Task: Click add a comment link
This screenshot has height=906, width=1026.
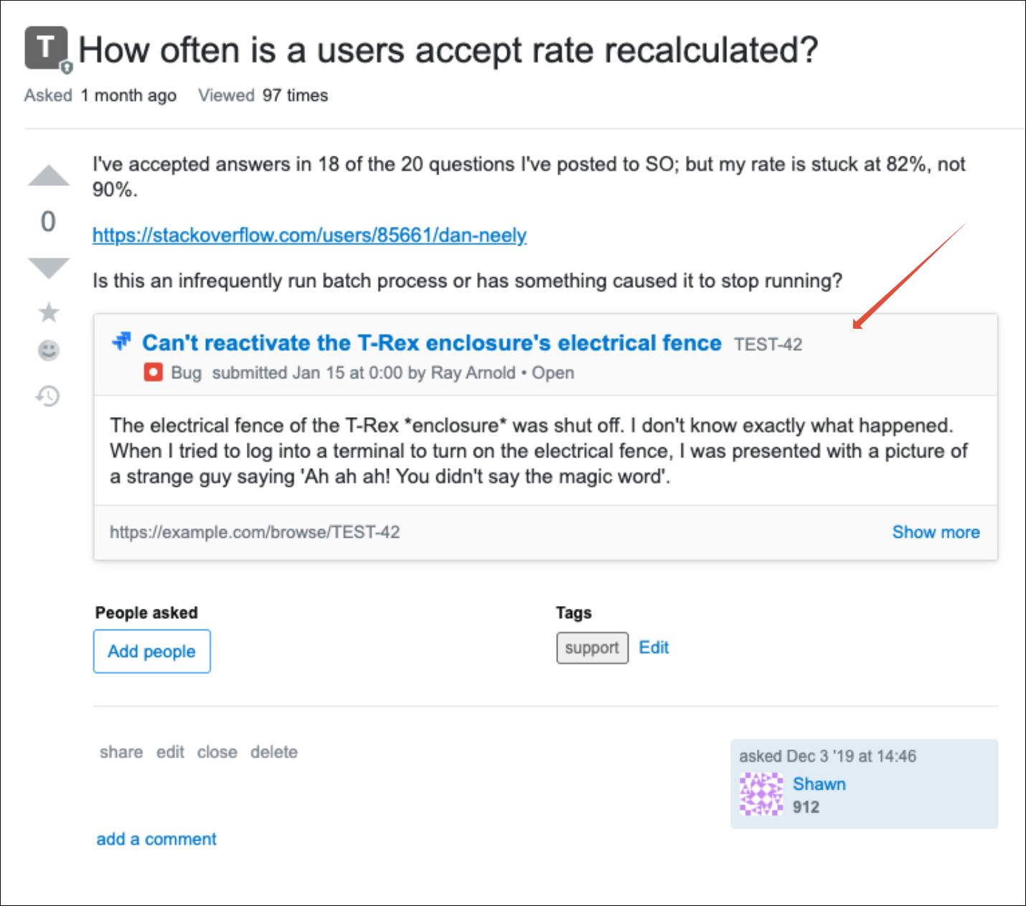Action: 156,839
